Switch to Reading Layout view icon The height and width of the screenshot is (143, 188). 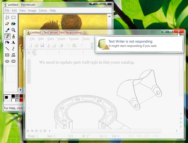(45, 131)
